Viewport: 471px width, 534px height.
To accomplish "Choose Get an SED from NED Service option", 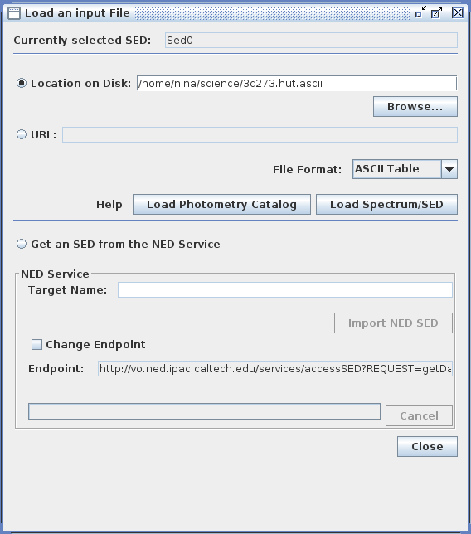I will [x=22, y=244].
